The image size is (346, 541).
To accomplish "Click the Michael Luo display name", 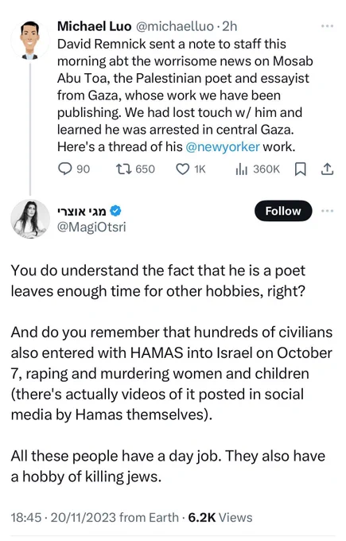I will (95, 26).
